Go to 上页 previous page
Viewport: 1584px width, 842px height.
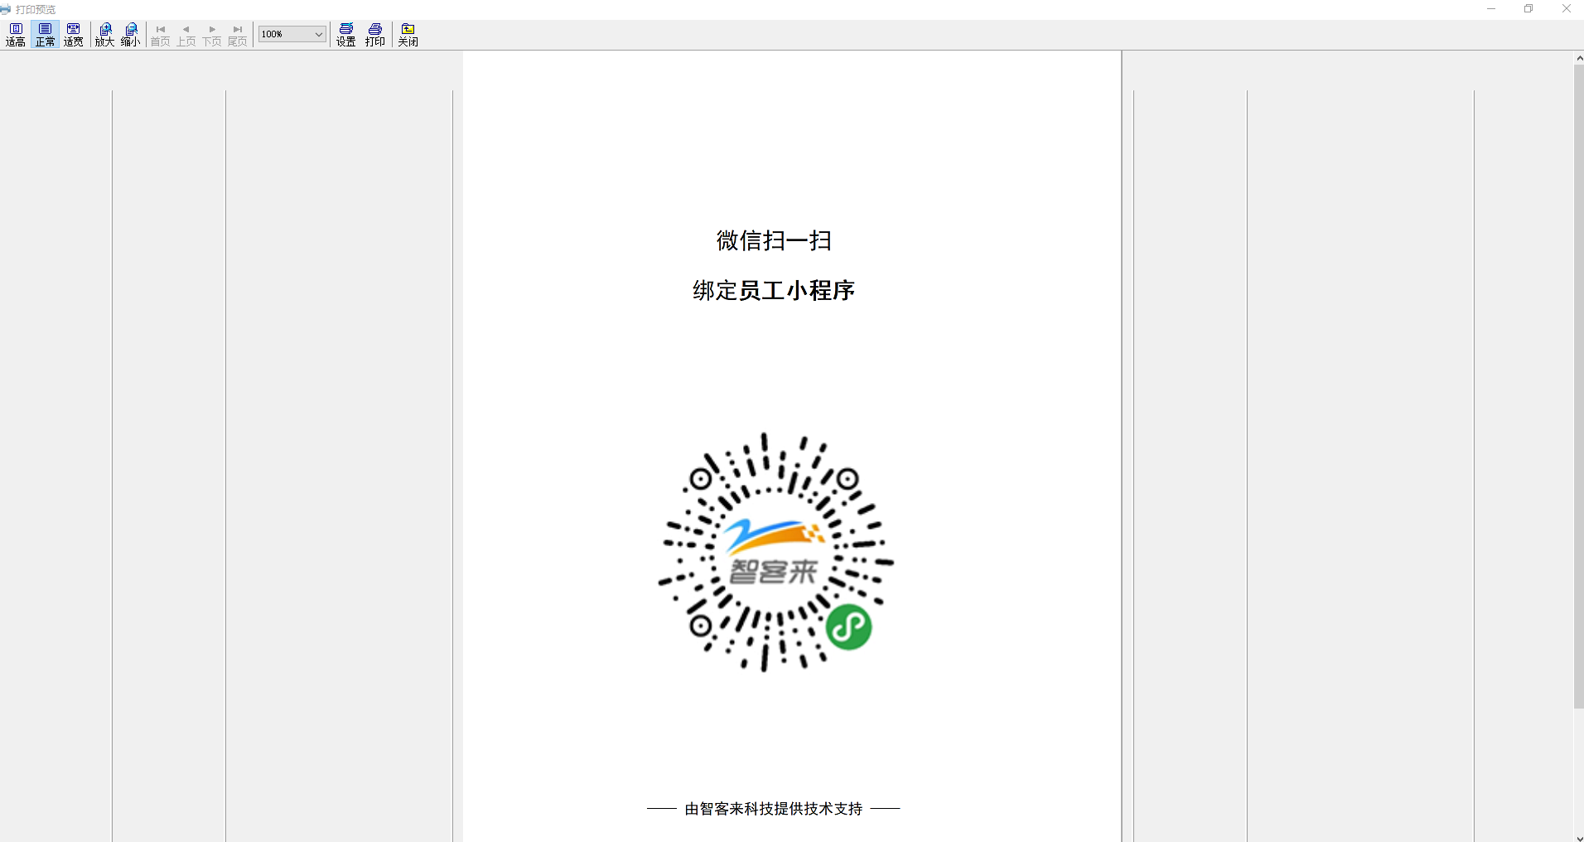pos(186,35)
